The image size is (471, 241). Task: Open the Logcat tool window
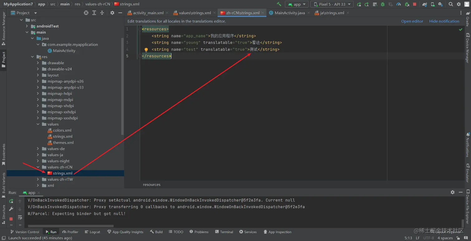93,232
